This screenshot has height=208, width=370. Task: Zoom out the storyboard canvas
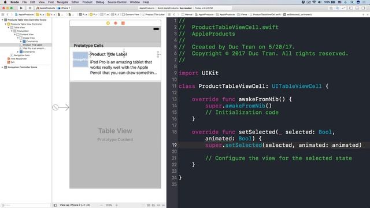pos(101,205)
